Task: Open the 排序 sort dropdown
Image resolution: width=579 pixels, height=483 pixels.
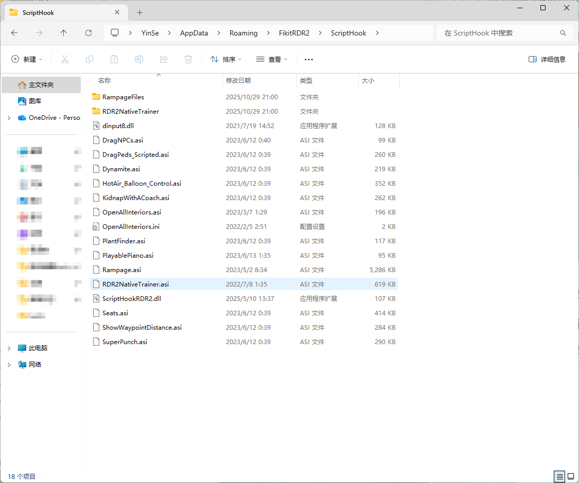Action: click(226, 59)
